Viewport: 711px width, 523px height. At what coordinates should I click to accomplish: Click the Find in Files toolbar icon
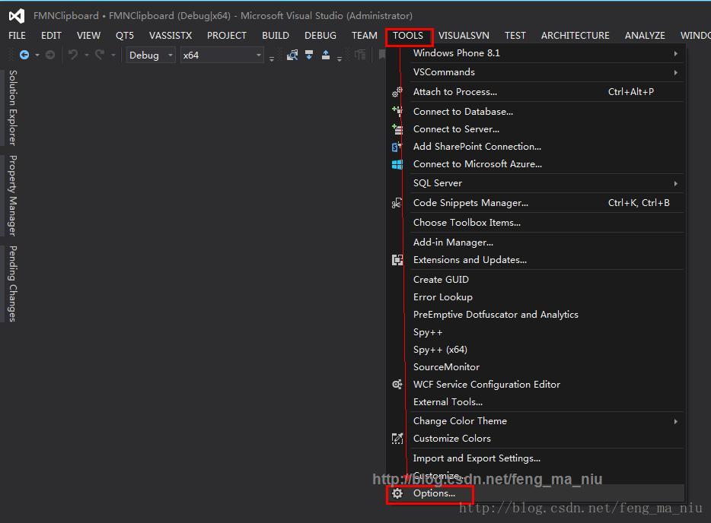point(292,55)
